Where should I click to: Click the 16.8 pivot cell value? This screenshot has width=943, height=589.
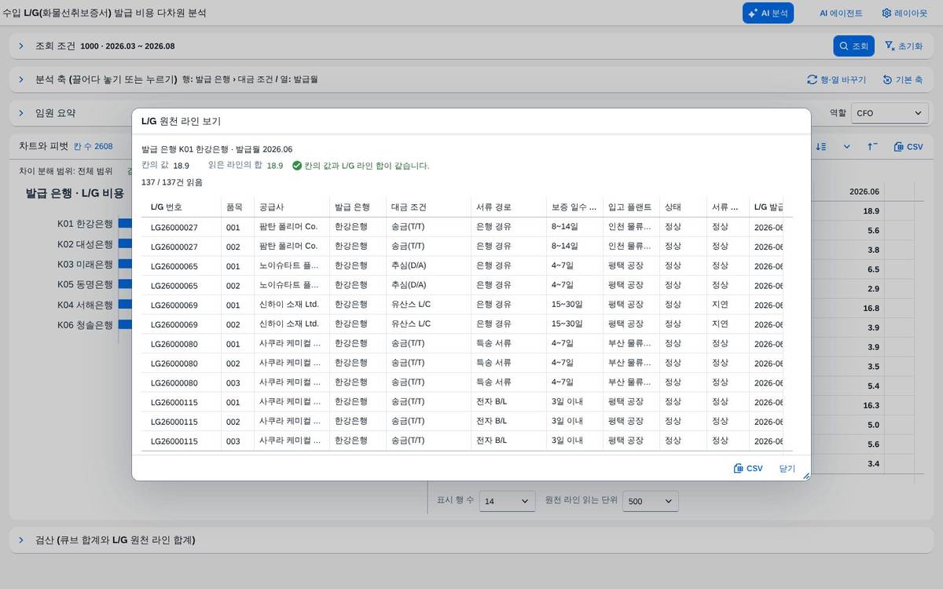871,309
